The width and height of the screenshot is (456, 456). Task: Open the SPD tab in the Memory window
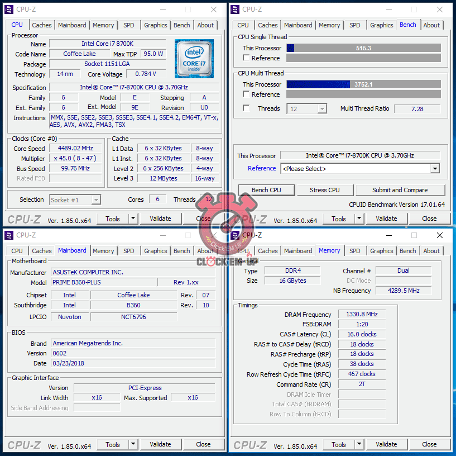coord(354,251)
